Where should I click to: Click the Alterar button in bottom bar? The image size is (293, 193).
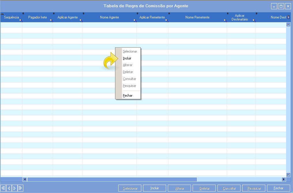pyautogui.click(x=179, y=188)
